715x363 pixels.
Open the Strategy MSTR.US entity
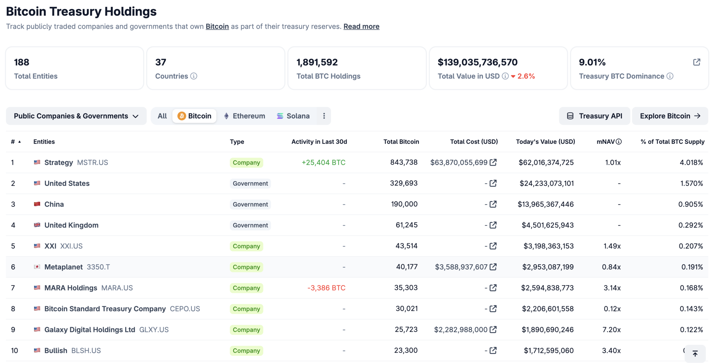click(76, 162)
